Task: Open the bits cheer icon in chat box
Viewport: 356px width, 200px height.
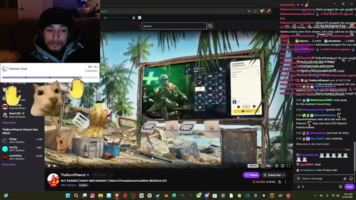Action: [x=345, y=179]
